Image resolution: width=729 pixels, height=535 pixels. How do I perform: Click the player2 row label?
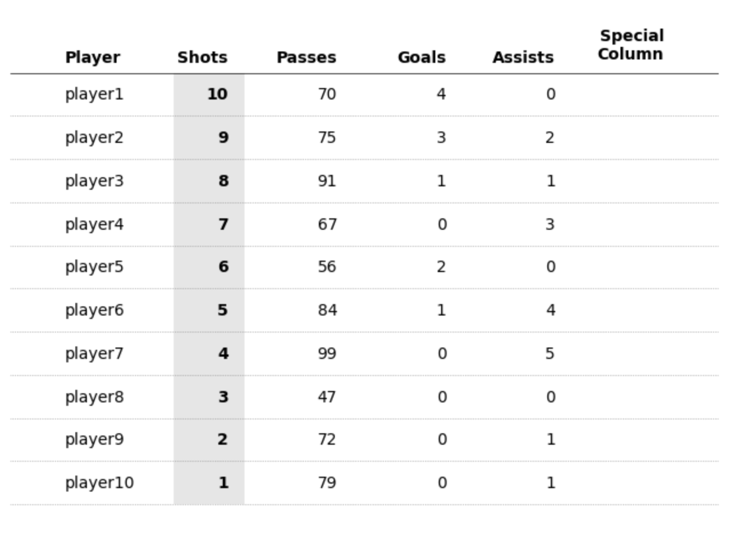click(x=94, y=138)
